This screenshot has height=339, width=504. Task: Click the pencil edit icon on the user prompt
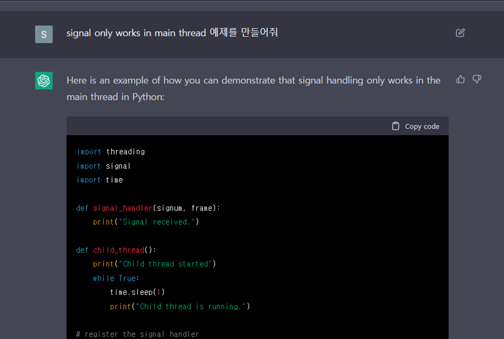pos(460,33)
